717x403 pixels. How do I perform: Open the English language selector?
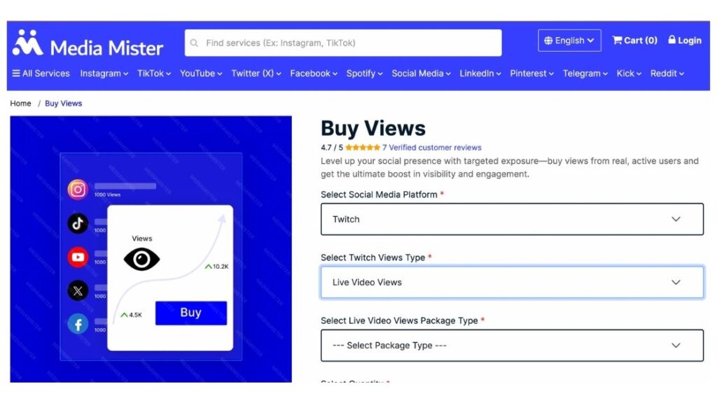pos(569,41)
